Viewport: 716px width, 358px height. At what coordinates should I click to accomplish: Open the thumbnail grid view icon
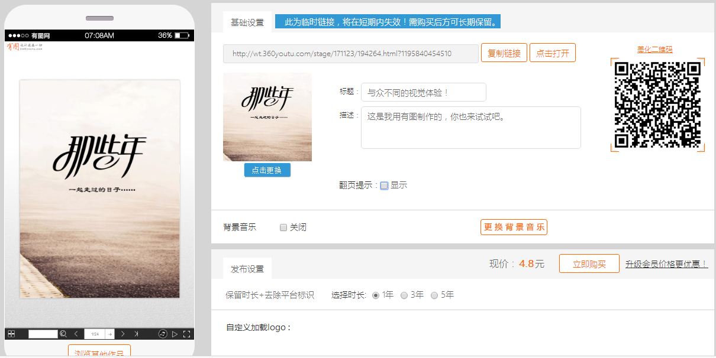point(11,334)
